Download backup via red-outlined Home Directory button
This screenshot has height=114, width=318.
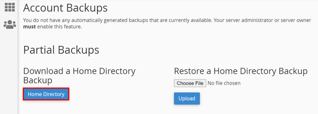46,94
